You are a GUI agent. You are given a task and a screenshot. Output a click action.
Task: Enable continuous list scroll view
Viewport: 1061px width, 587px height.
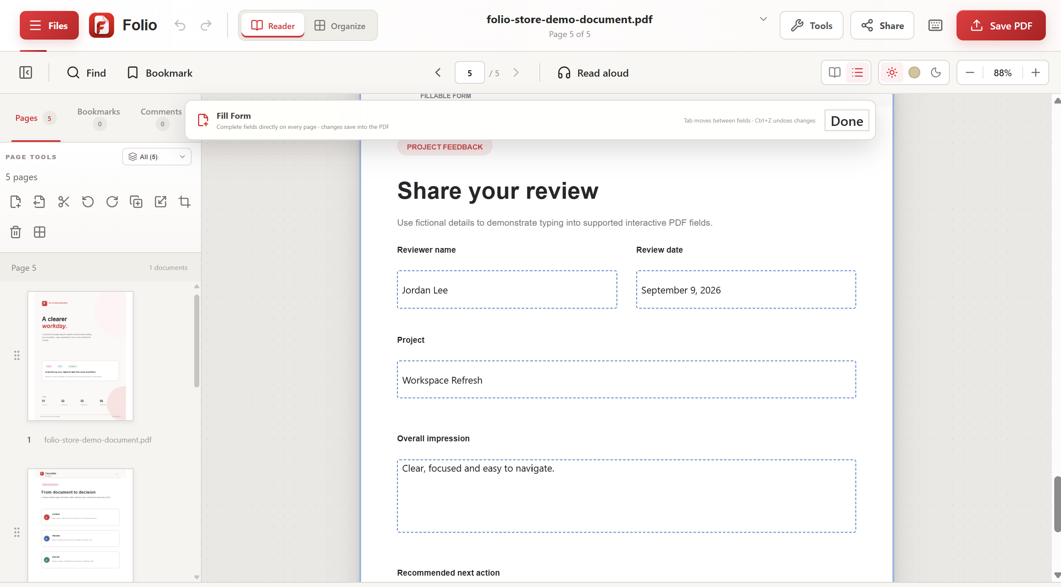pos(857,72)
